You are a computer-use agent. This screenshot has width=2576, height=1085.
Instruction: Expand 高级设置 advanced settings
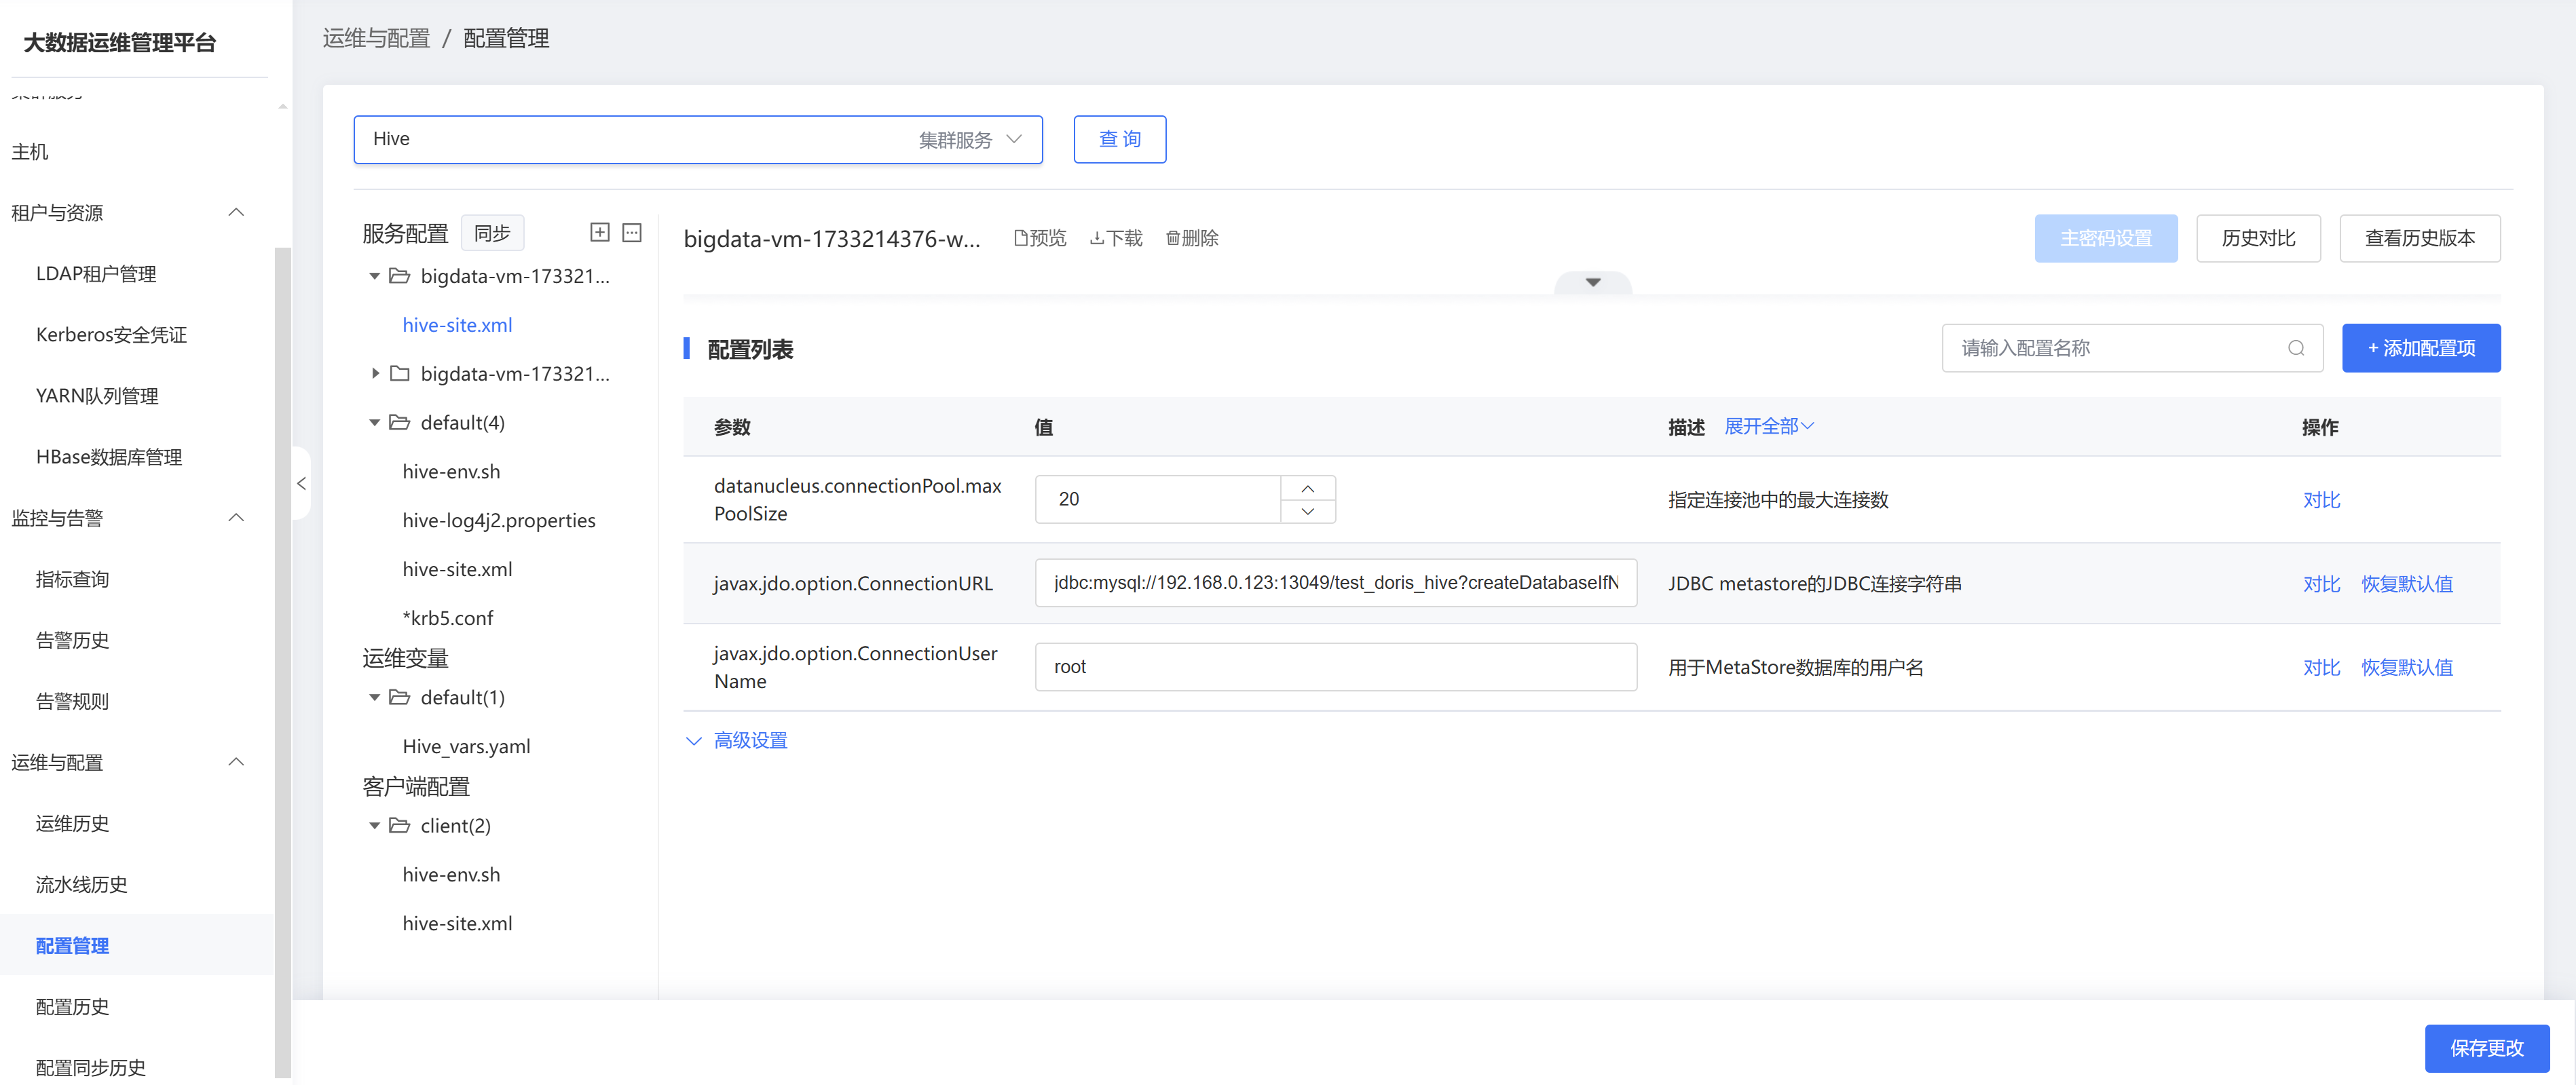point(737,741)
